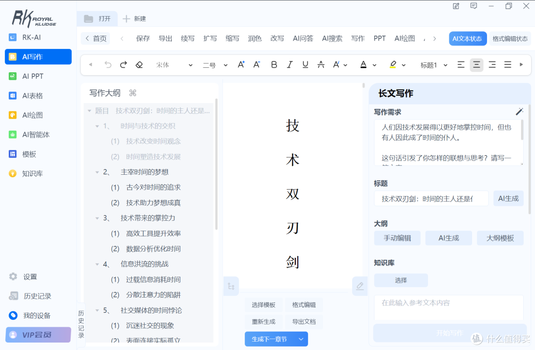The height and width of the screenshot is (350, 535).
Task: Click 手动编辑 outline button
Action: pyautogui.click(x=397, y=238)
